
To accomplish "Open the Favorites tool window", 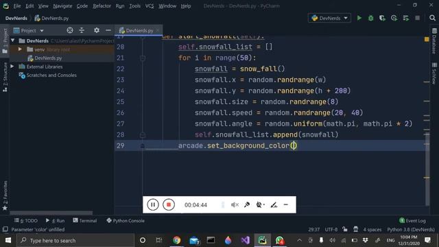I will [x=5, y=196].
